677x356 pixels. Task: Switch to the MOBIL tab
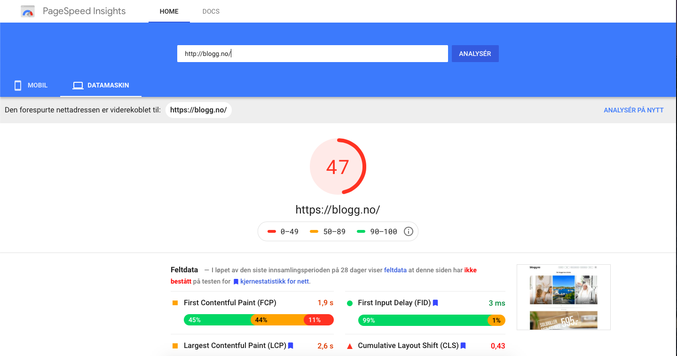pos(30,85)
